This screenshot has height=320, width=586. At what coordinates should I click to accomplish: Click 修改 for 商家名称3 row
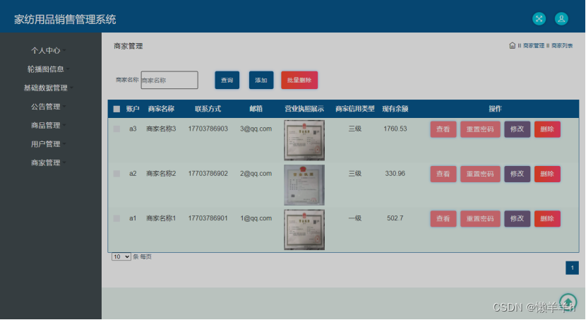pos(518,129)
